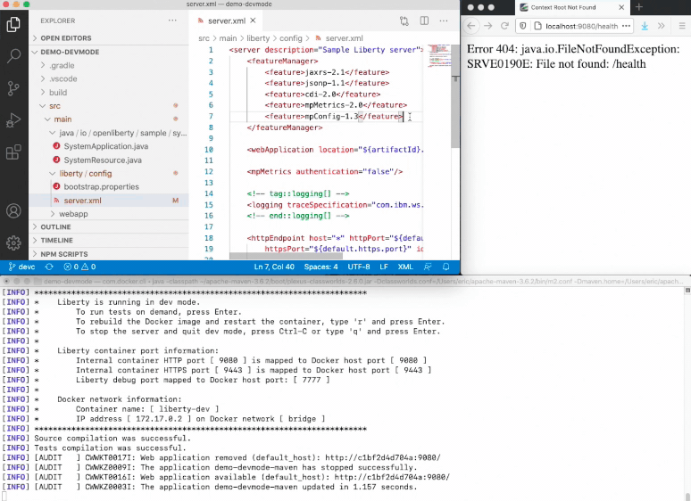Change XML language mode in status bar
This screenshot has height=501, width=691.
[404, 267]
